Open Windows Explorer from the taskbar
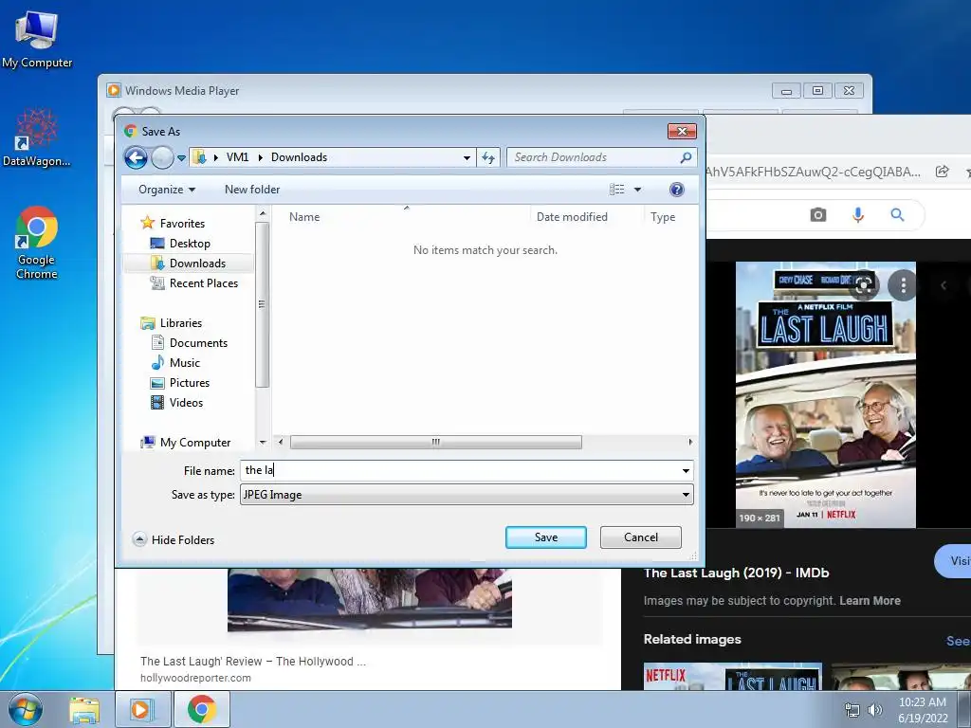Image resolution: width=971 pixels, height=728 pixels. point(84,709)
